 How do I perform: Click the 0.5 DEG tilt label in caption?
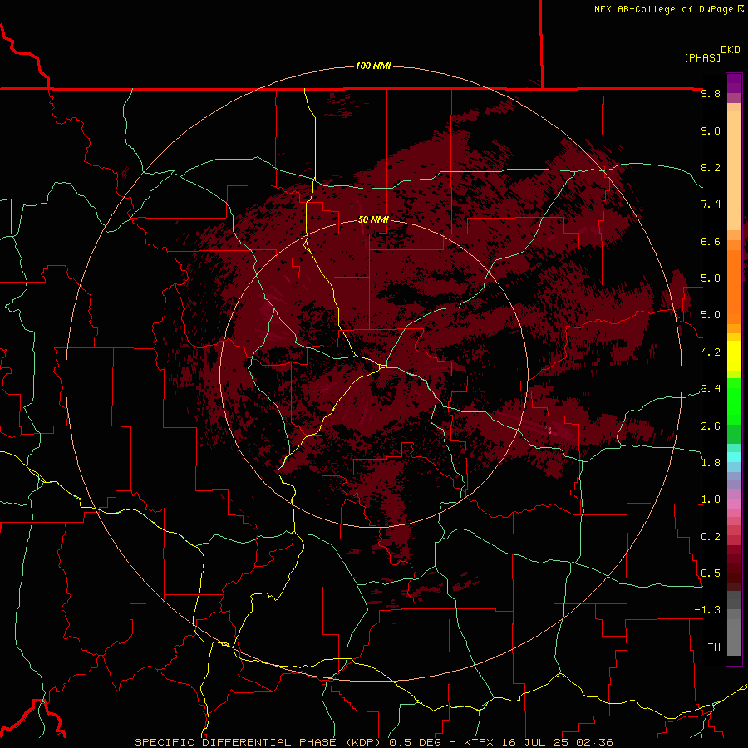(414, 742)
